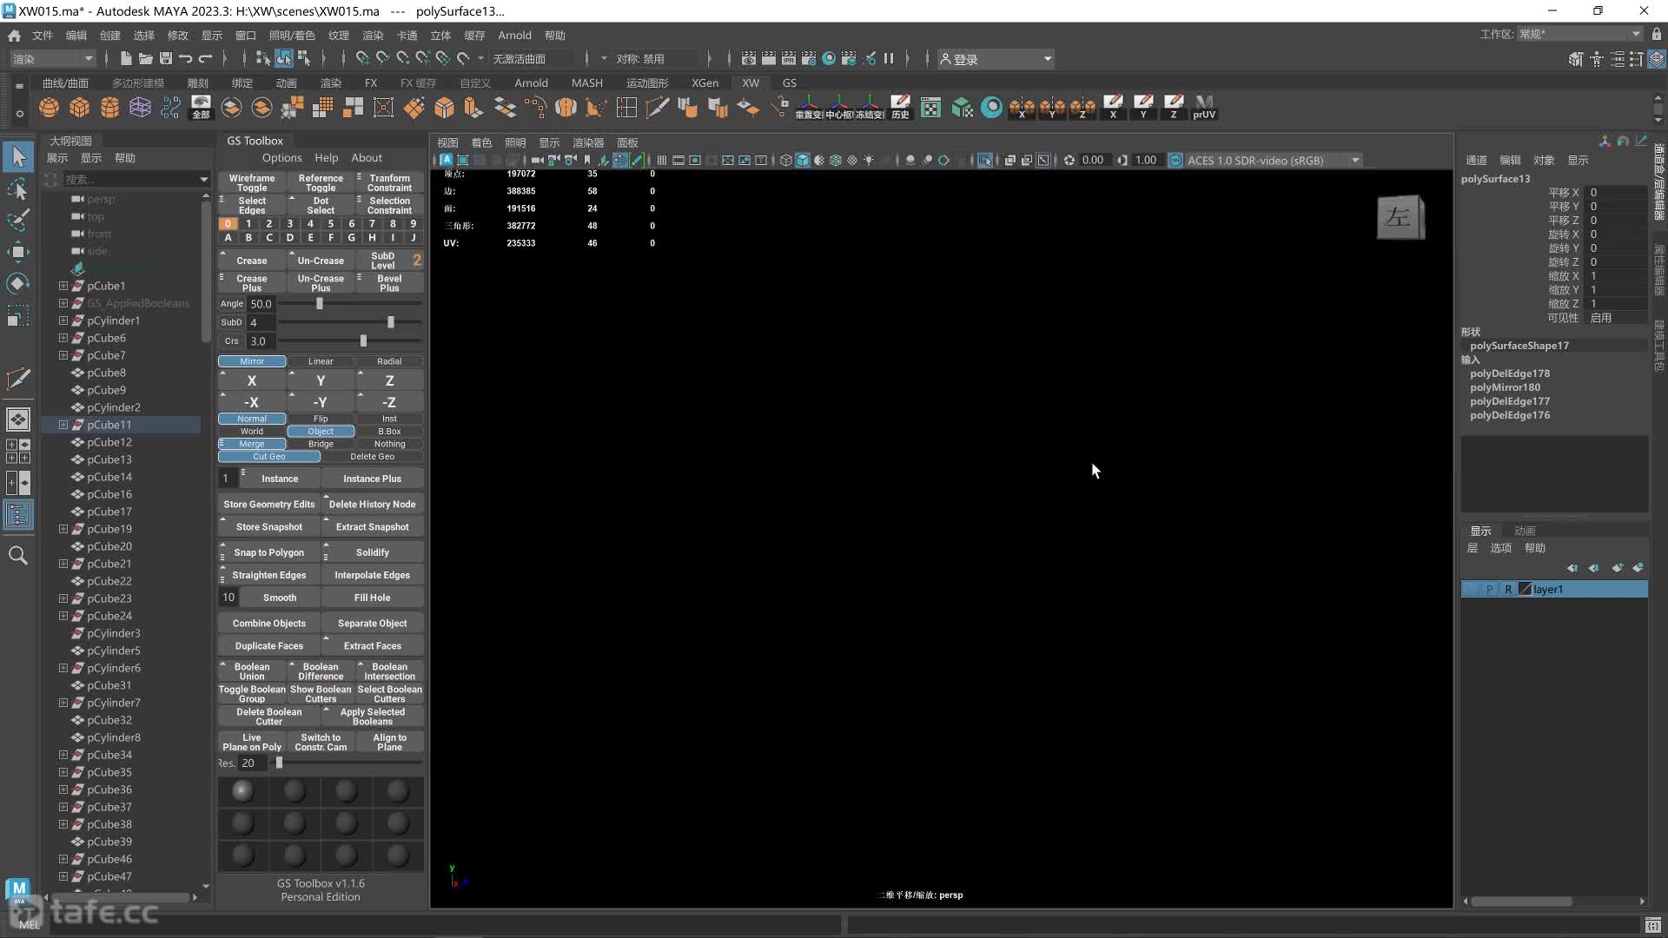The width and height of the screenshot is (1668, 938).
Task: Click the Smooth tool icon
Action: pyautogui.click(x=278, y=597)
